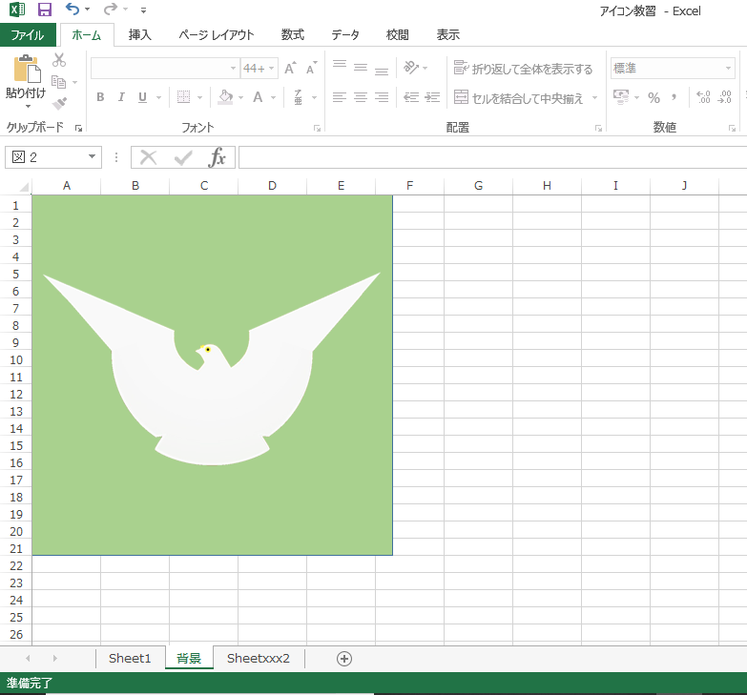Open the クリップボード dialog launcher
Screen dimensions: 747x695
pos(78,128)
